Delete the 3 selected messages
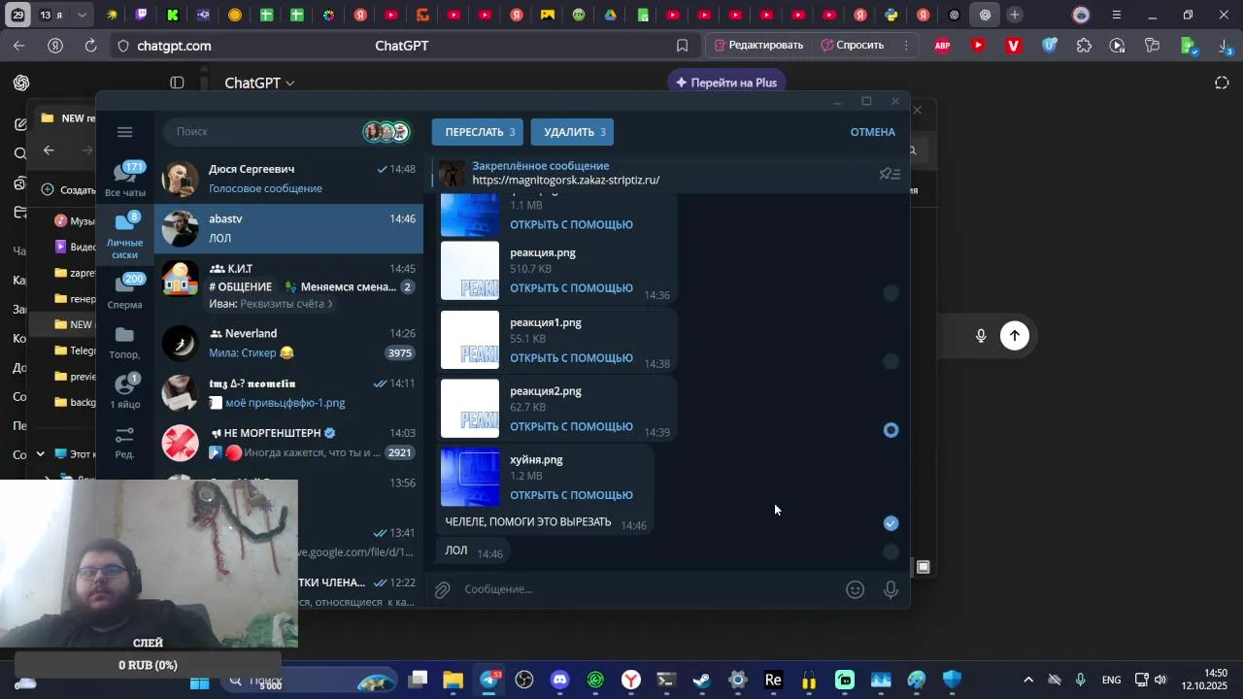 tap(572, 132)
